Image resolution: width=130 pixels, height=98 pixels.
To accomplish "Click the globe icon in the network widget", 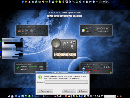I will coord(83,69).
